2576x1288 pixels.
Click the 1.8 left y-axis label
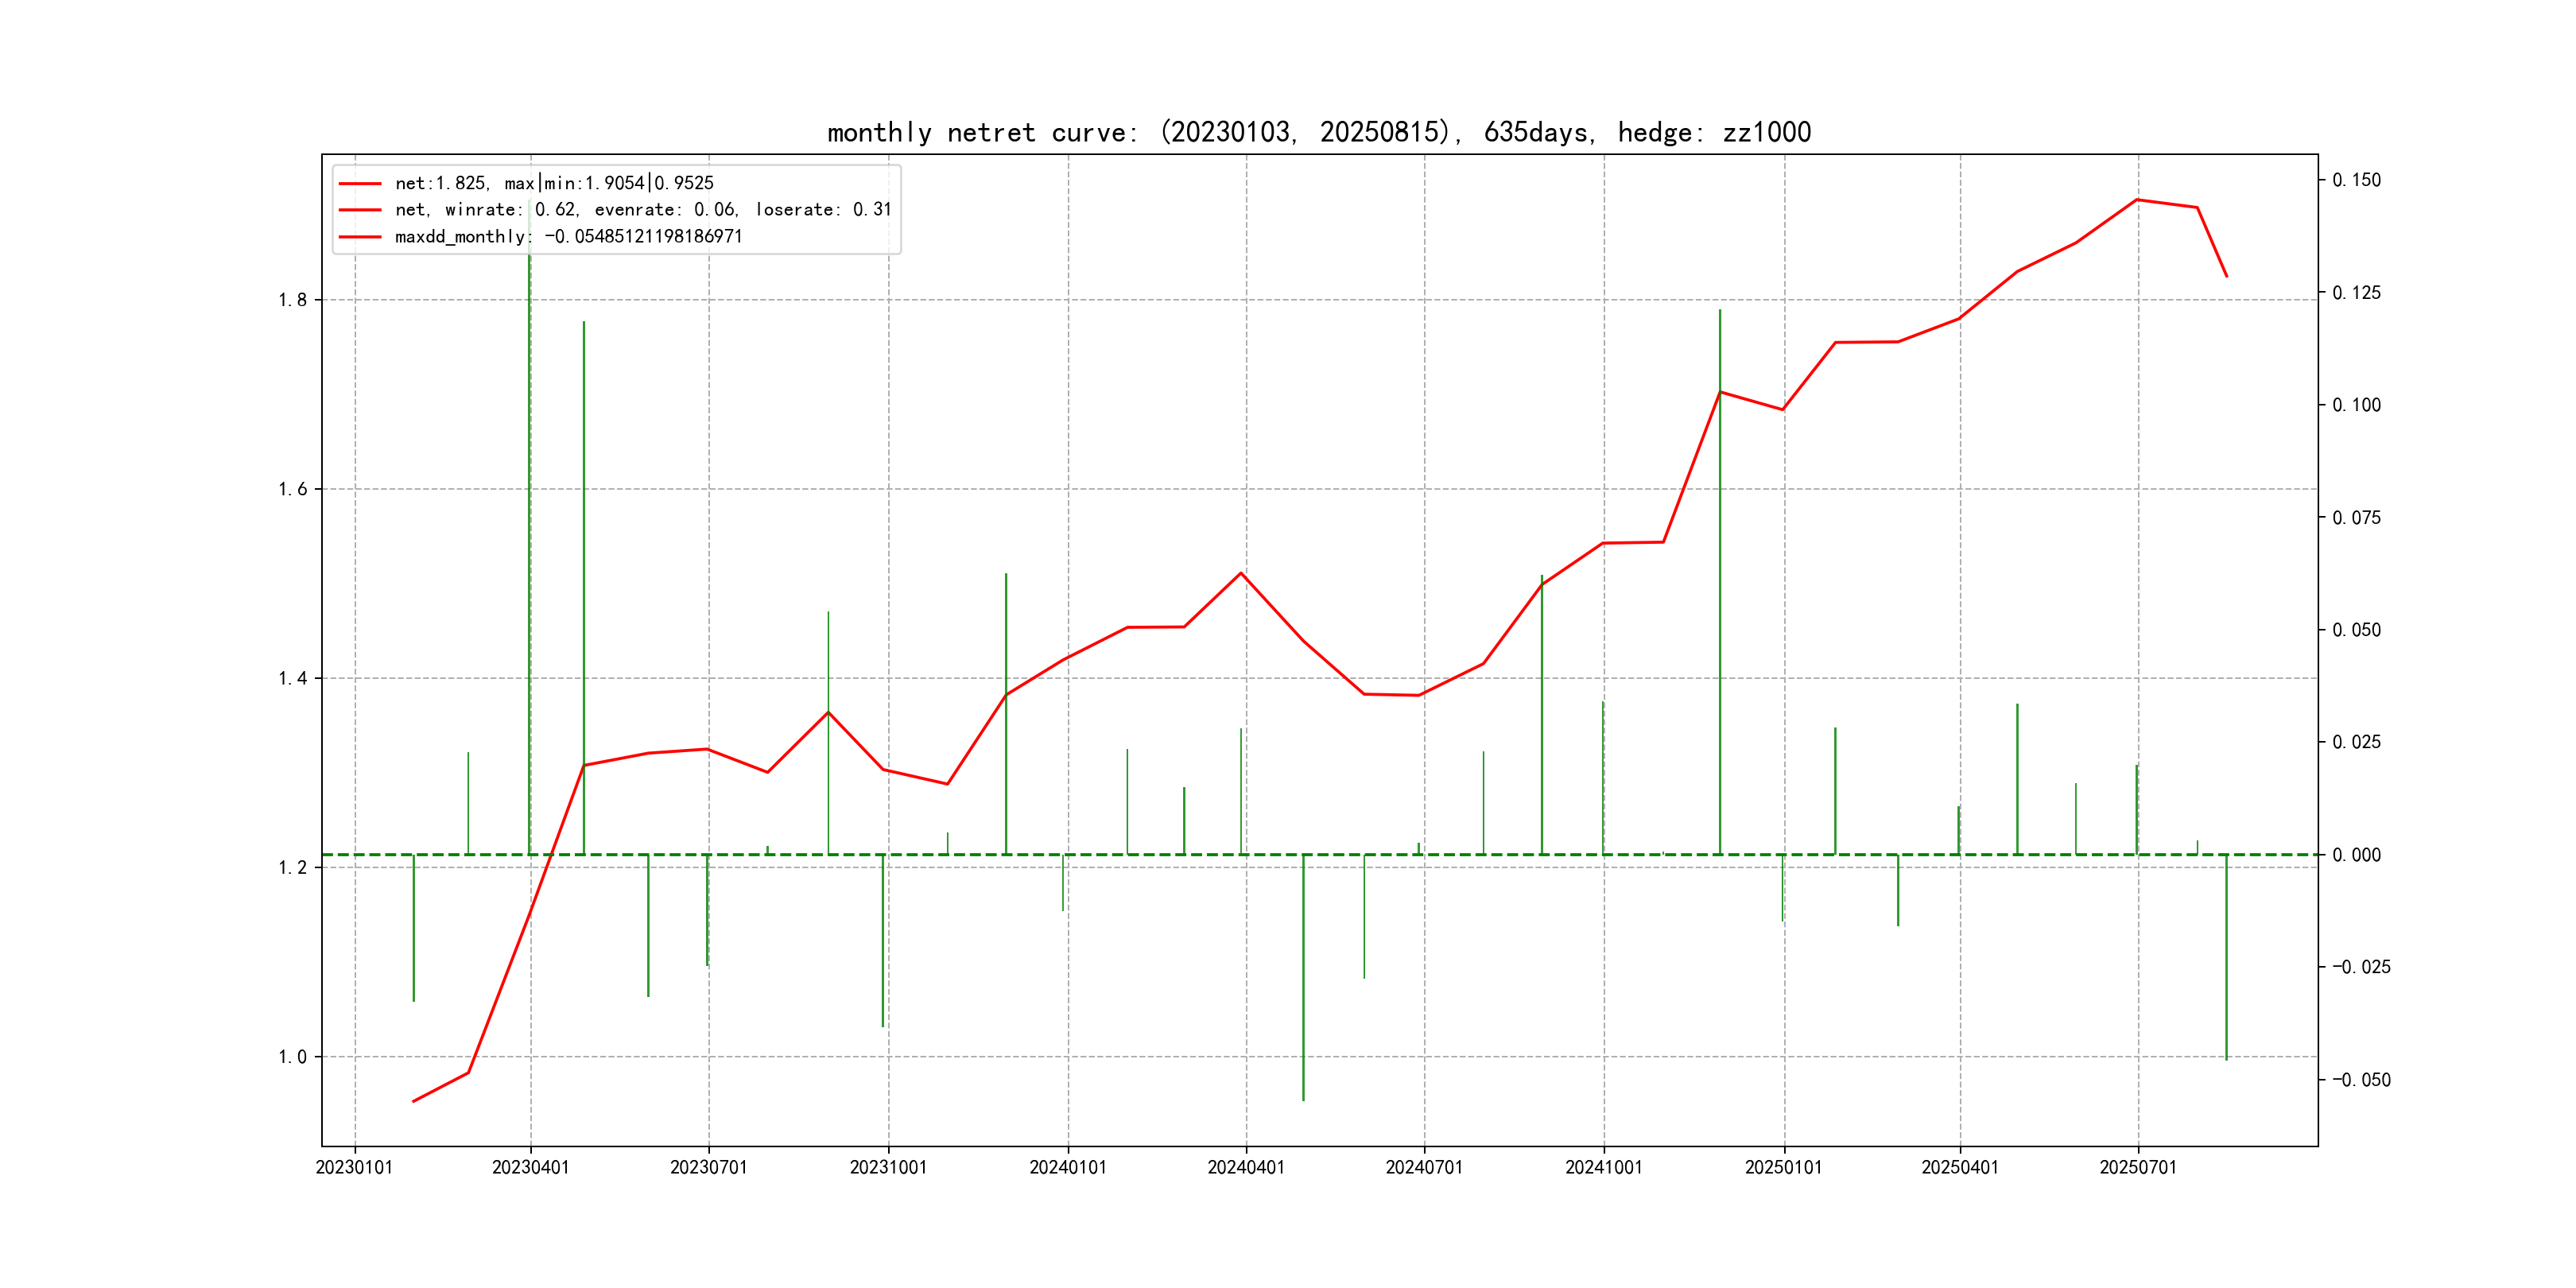point(293,300)
